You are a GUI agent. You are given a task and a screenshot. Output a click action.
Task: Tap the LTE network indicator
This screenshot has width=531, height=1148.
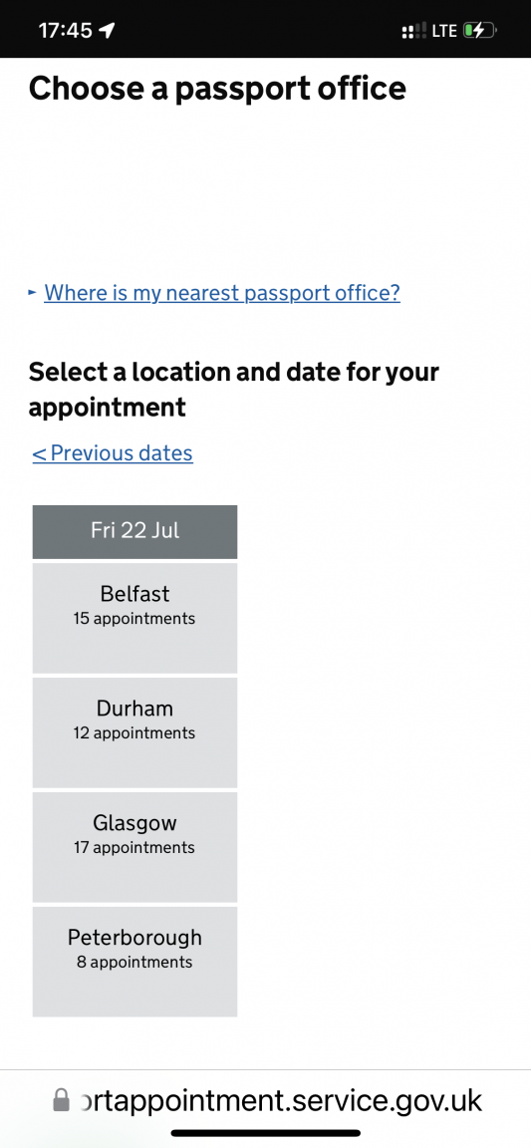point(444,32)
